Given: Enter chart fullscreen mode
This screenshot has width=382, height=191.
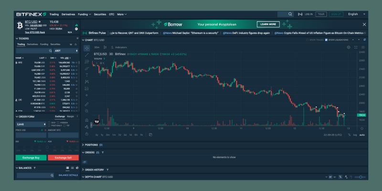Looking at the screenshot, I should tap(356, 47).
